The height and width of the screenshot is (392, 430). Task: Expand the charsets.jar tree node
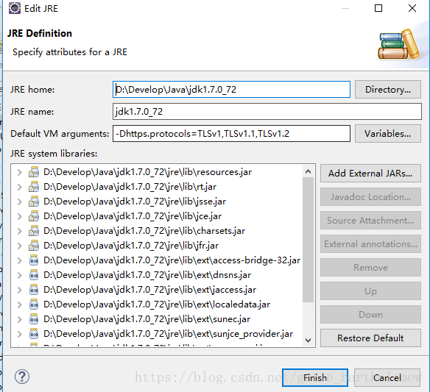(19, 231)
